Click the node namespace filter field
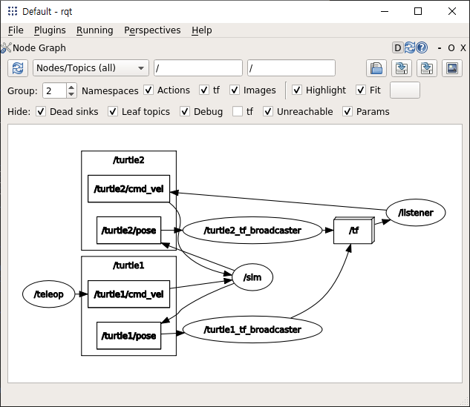This screenshot has height=407, width=470. (198, 68)
